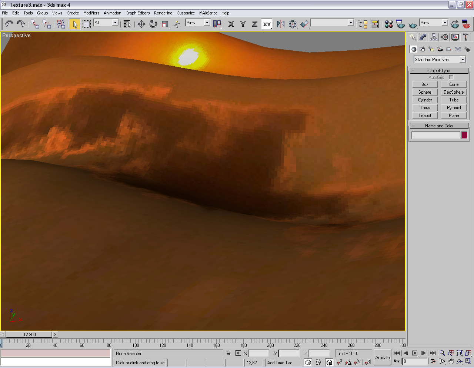Toggle the Animate button

pyautogui.click(x=382, y=357)
